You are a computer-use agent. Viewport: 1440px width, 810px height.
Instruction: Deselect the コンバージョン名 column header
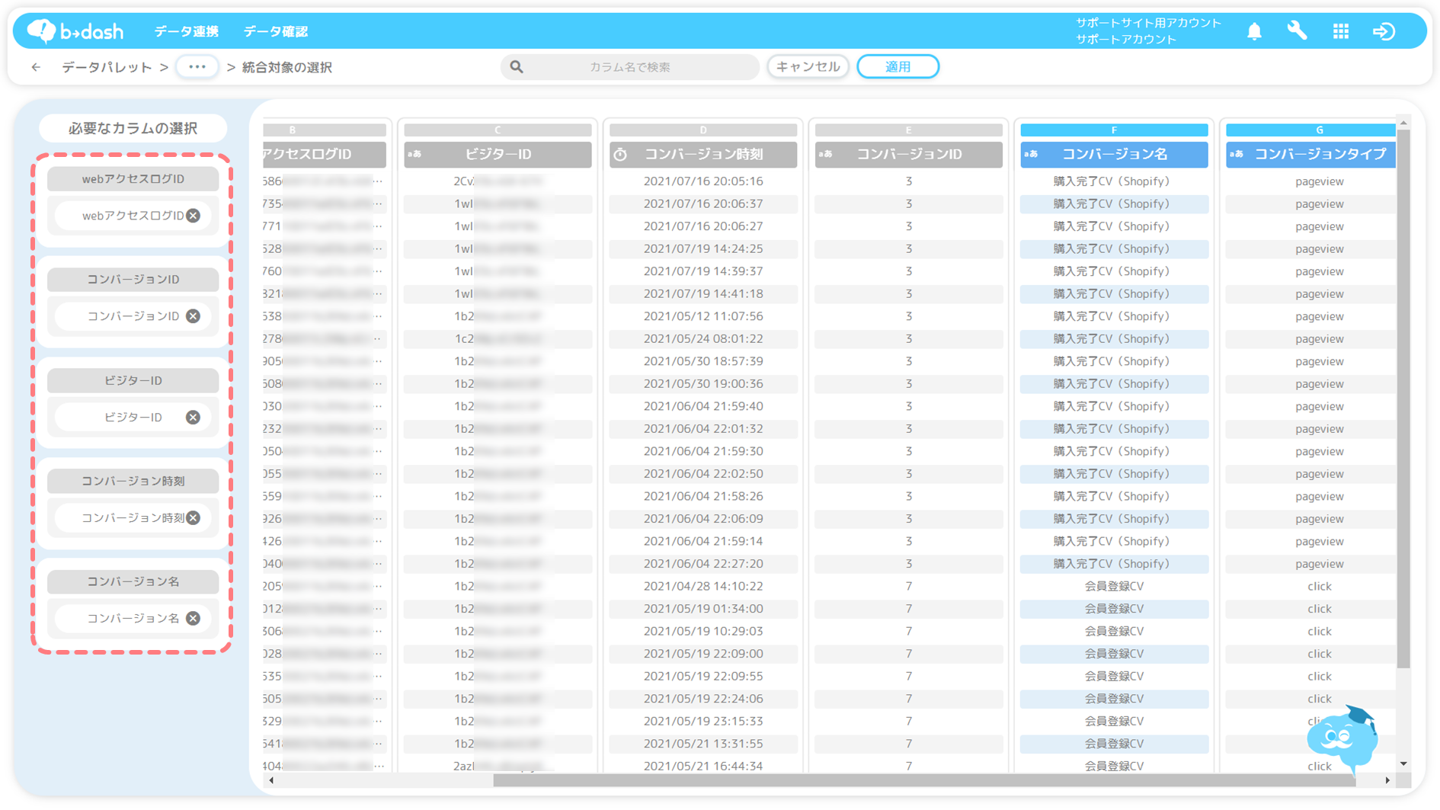[x=1114, y=155]
